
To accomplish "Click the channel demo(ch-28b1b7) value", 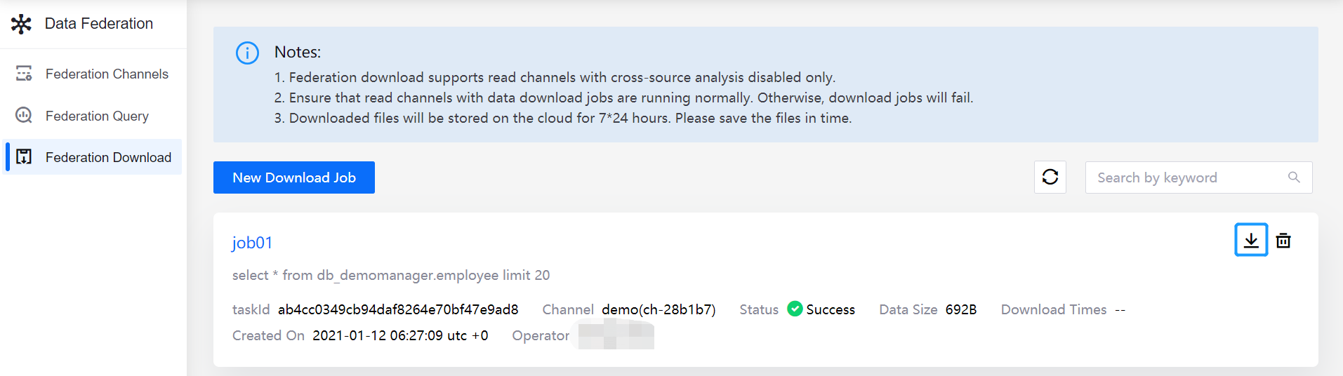I will point(659,309).
